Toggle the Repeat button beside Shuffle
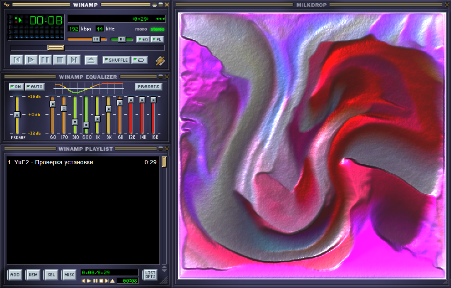This screenshot has height=288, width=451. [140, 60]
